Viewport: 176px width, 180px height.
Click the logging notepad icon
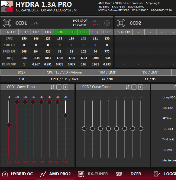tap(157, 174)
